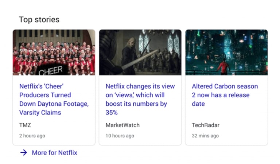Click the TMZ source label
The image size is (280, 164).
click(25, 125)
